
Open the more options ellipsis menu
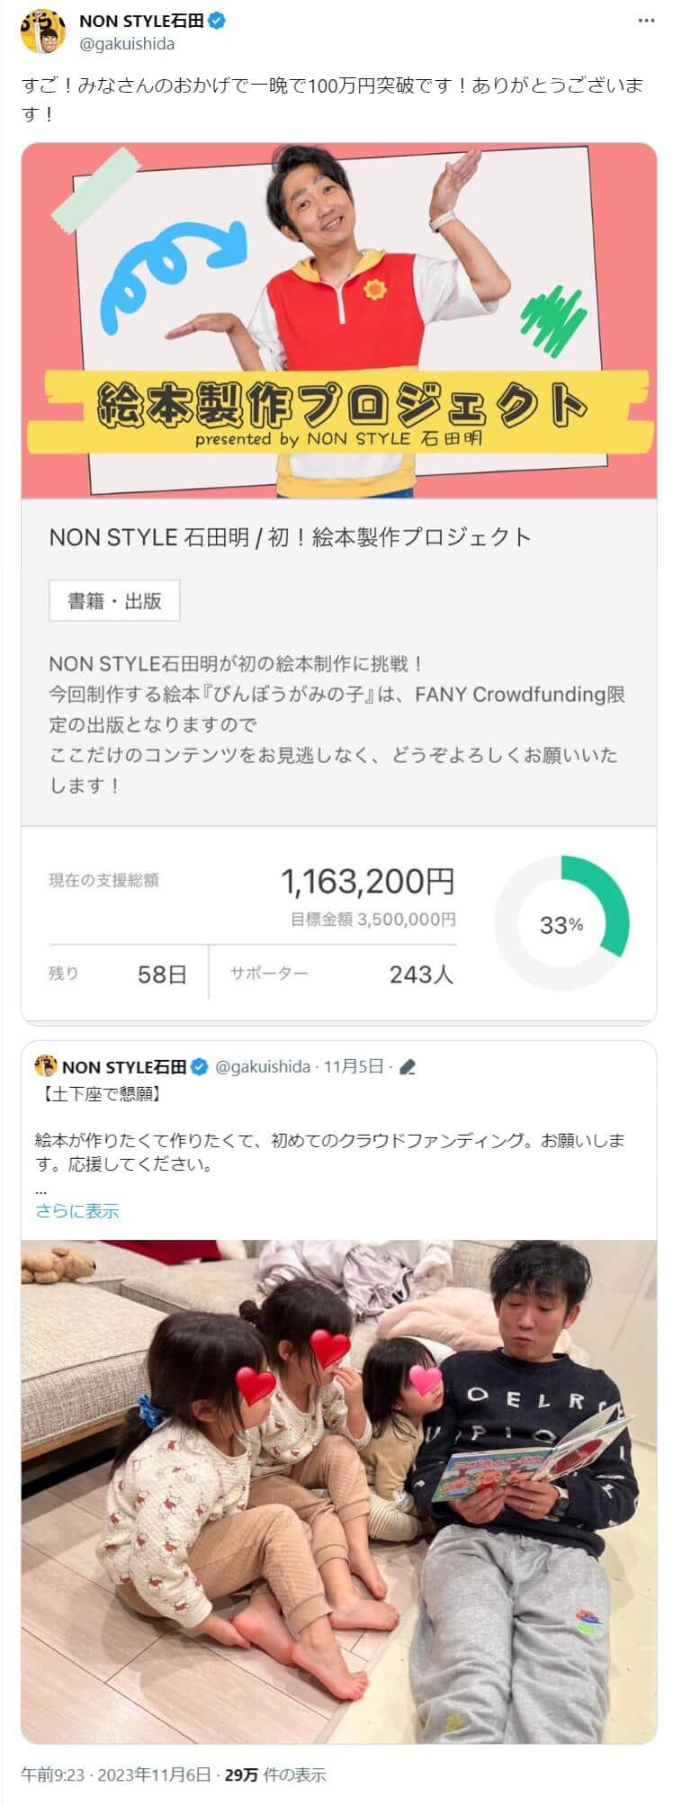[646, 21]
